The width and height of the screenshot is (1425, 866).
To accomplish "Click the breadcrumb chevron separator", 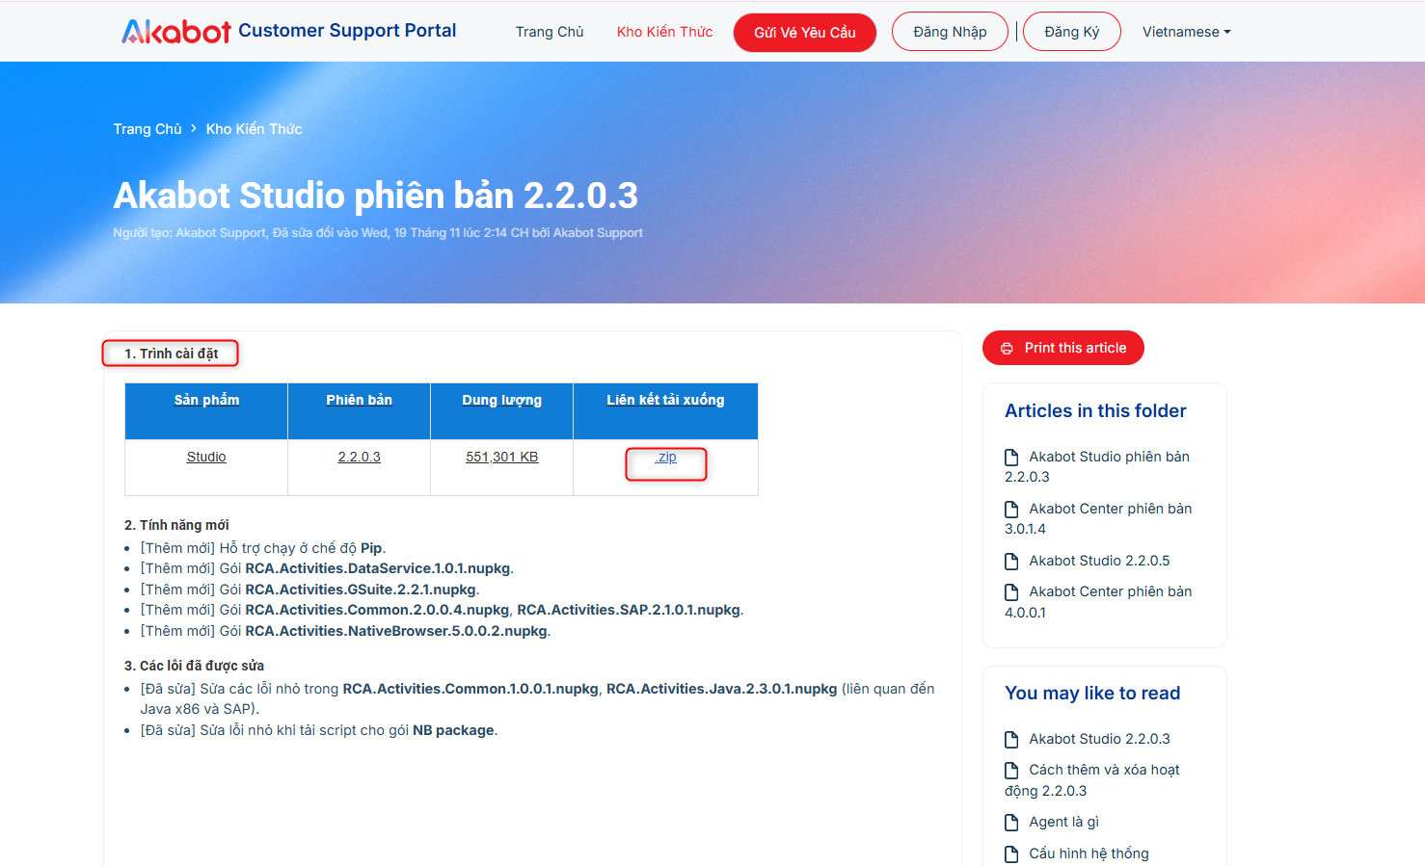I will tap(194, 128).
